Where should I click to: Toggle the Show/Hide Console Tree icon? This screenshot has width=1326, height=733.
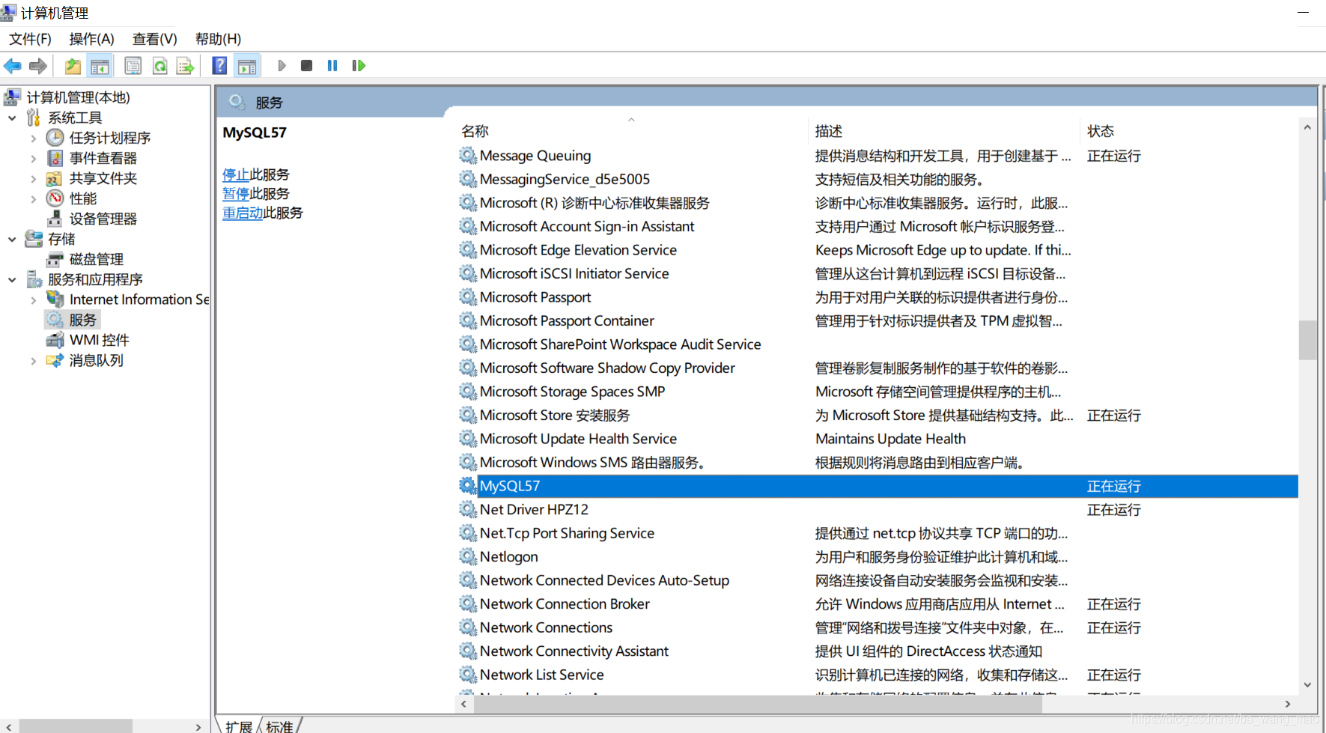pos(100,66)
